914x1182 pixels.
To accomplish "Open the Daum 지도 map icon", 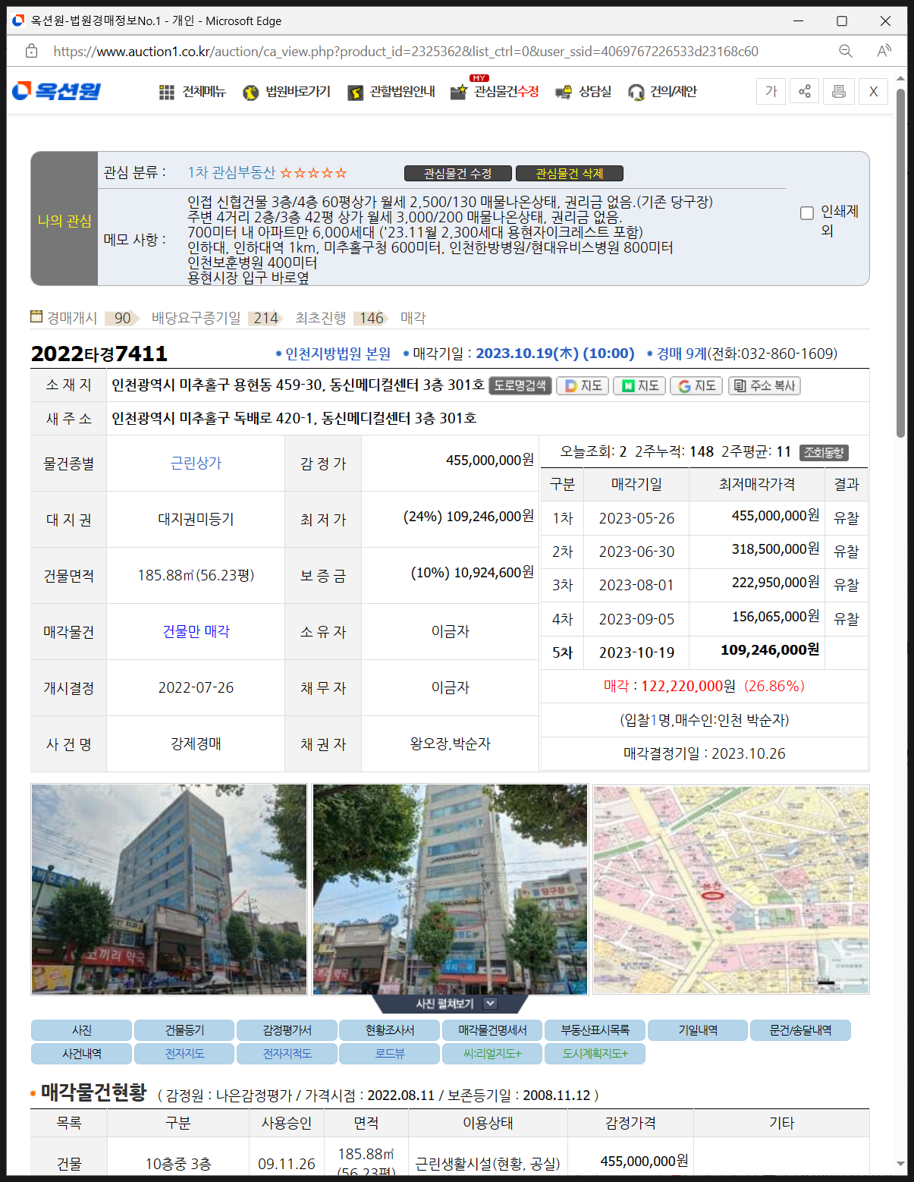I will 582,385.
